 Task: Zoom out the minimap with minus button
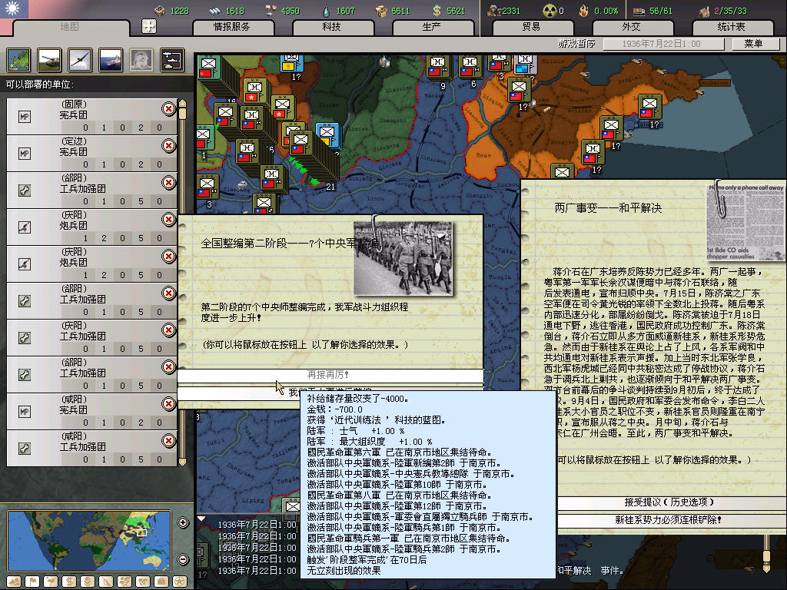(x=183, y=559)
